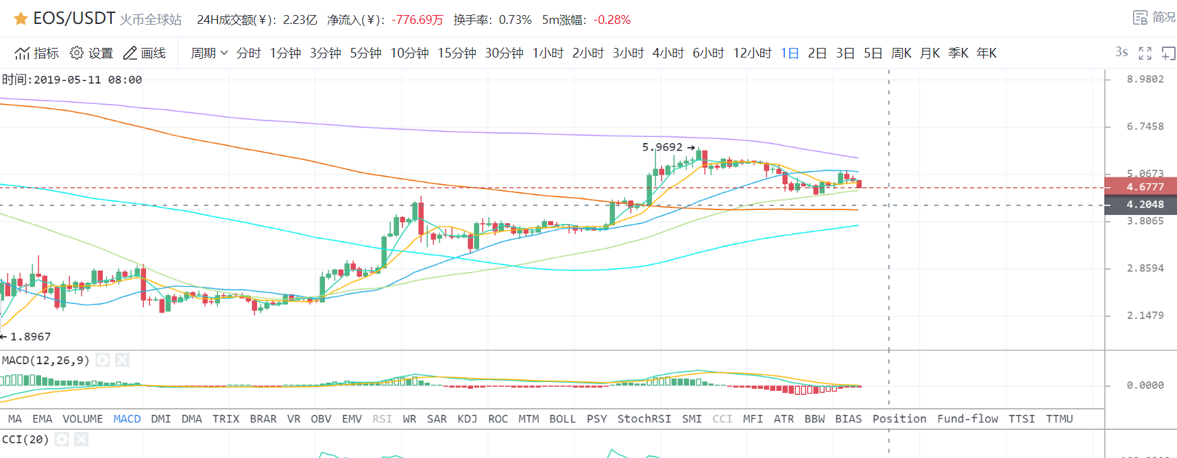Close the MACD indicator panel
The height and width of the screenshot is (458, 1177).
tap(122, 360)
